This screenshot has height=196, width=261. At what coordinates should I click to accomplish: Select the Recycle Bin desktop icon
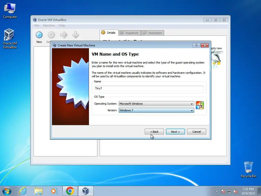point(248,169)
